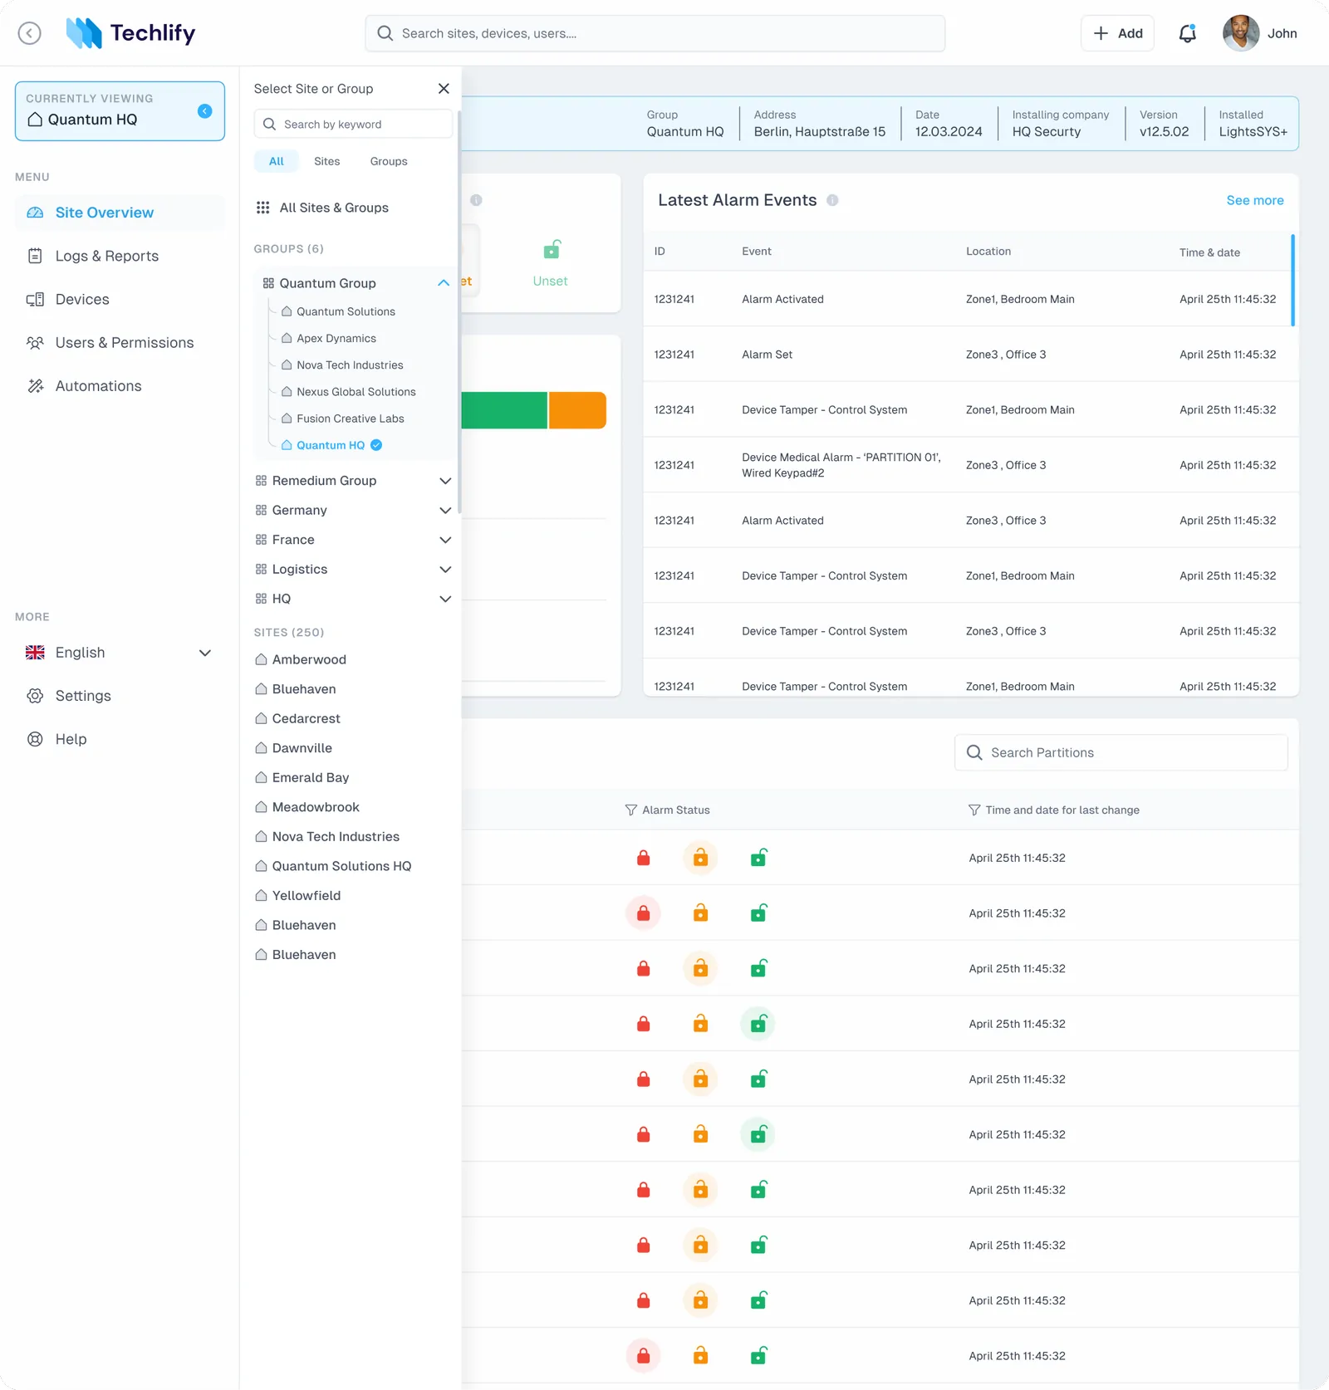Viewport: 1329px width, 1390px height.
Task: Open the notifications bell
Action: (x=1188, y=33)
